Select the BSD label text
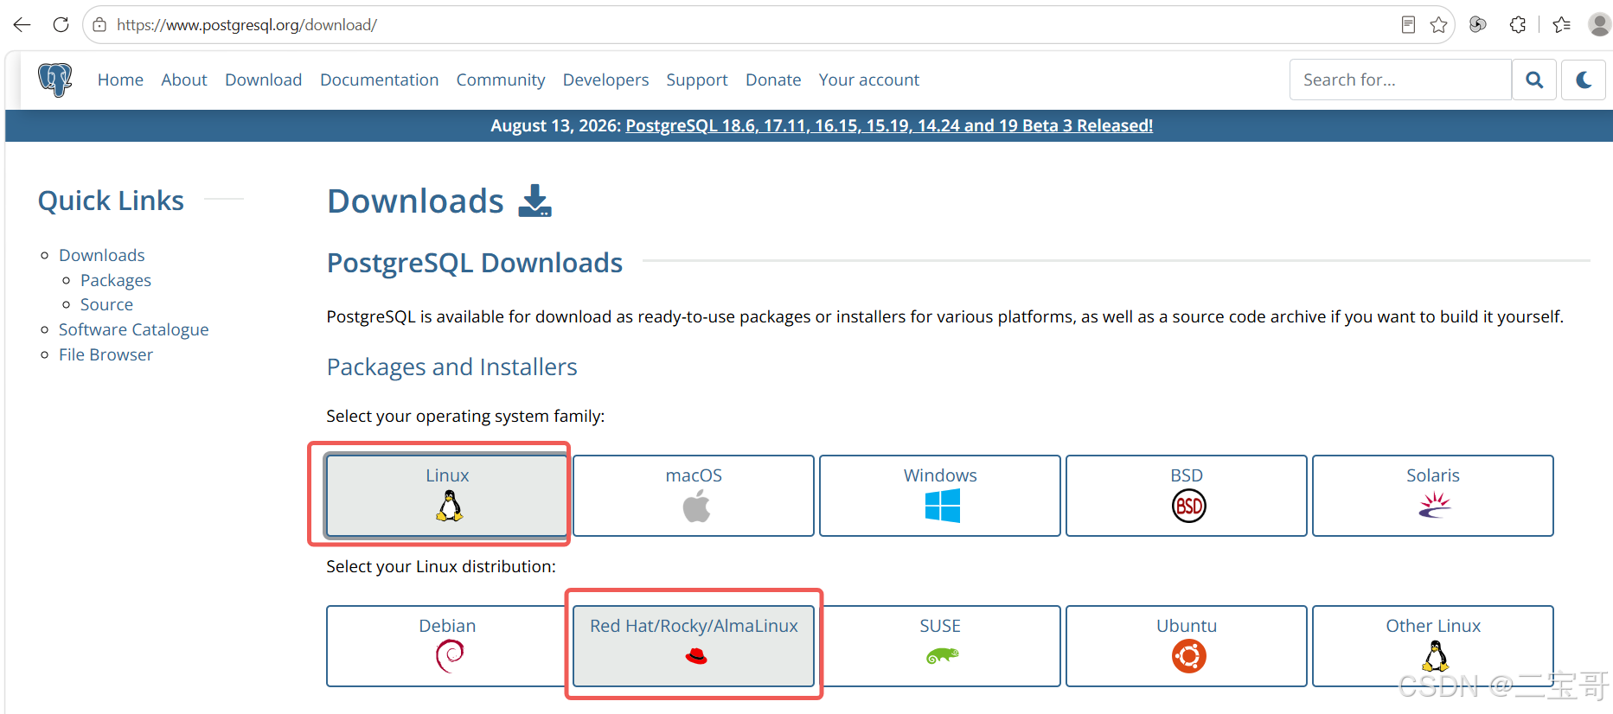This screenshot has height=714, width=1613. point(1187,475)
